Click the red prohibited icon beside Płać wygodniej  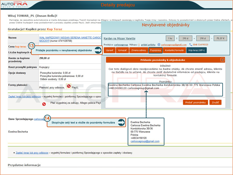[x=44, y=104]
